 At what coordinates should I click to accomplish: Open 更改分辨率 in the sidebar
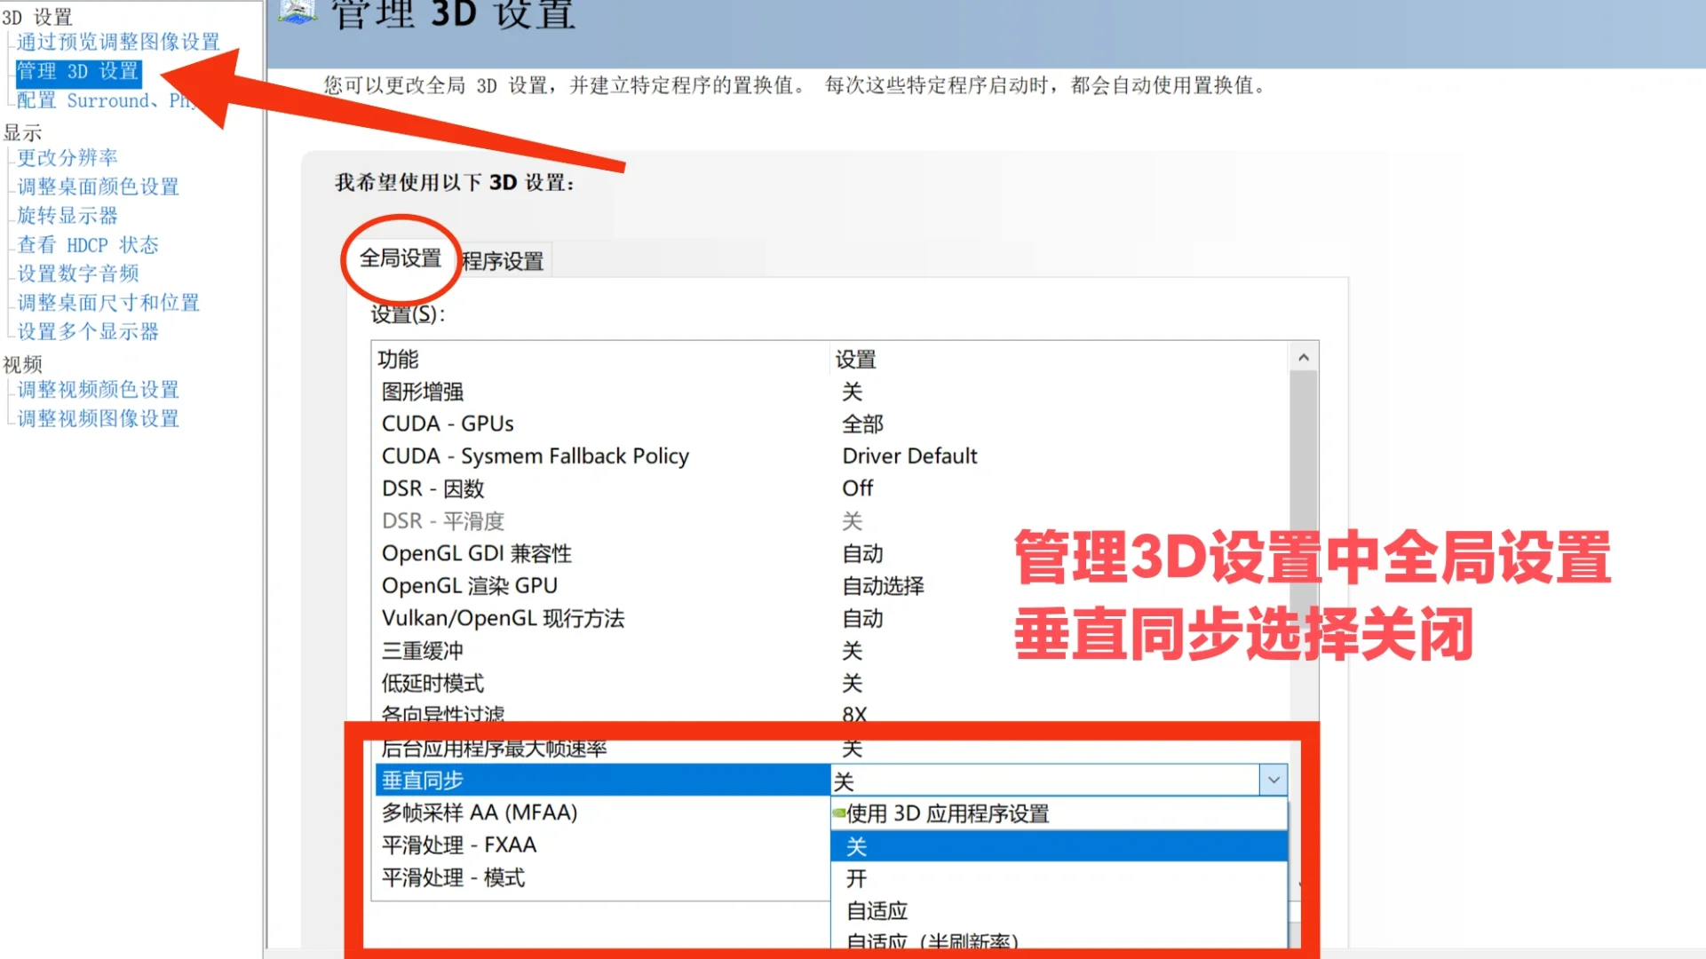coord(67,157)
